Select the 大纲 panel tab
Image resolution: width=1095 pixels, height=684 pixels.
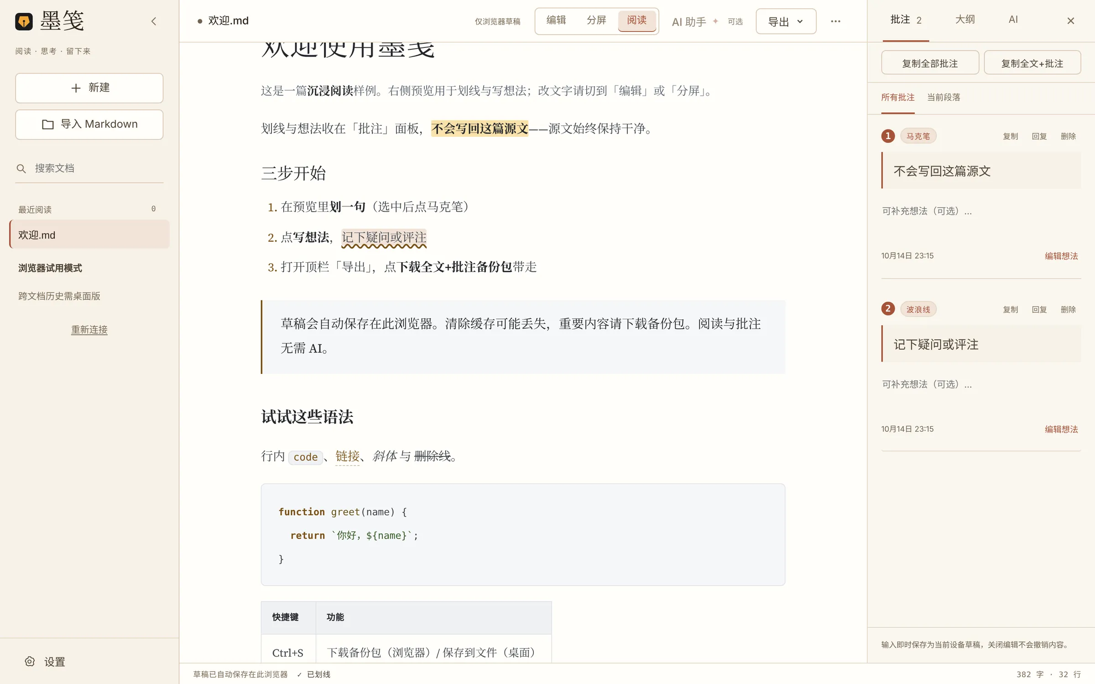pyautogui.click(x=965, y=20)
